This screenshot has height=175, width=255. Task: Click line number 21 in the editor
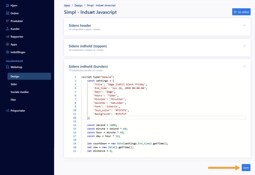pos(75,151)
